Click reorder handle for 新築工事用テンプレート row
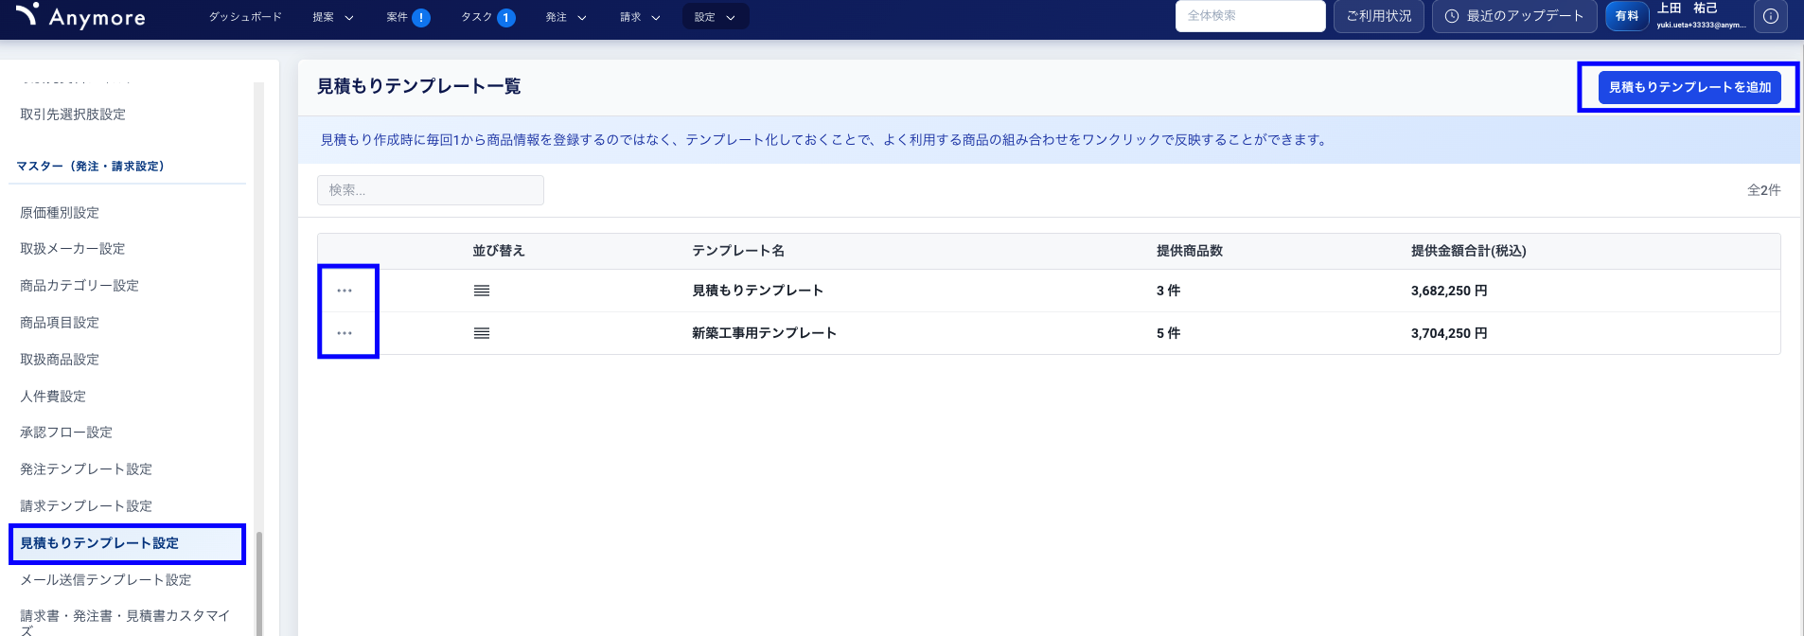Image resolution: width=1804 pixels, height=636 pixels. pos(482,333)
